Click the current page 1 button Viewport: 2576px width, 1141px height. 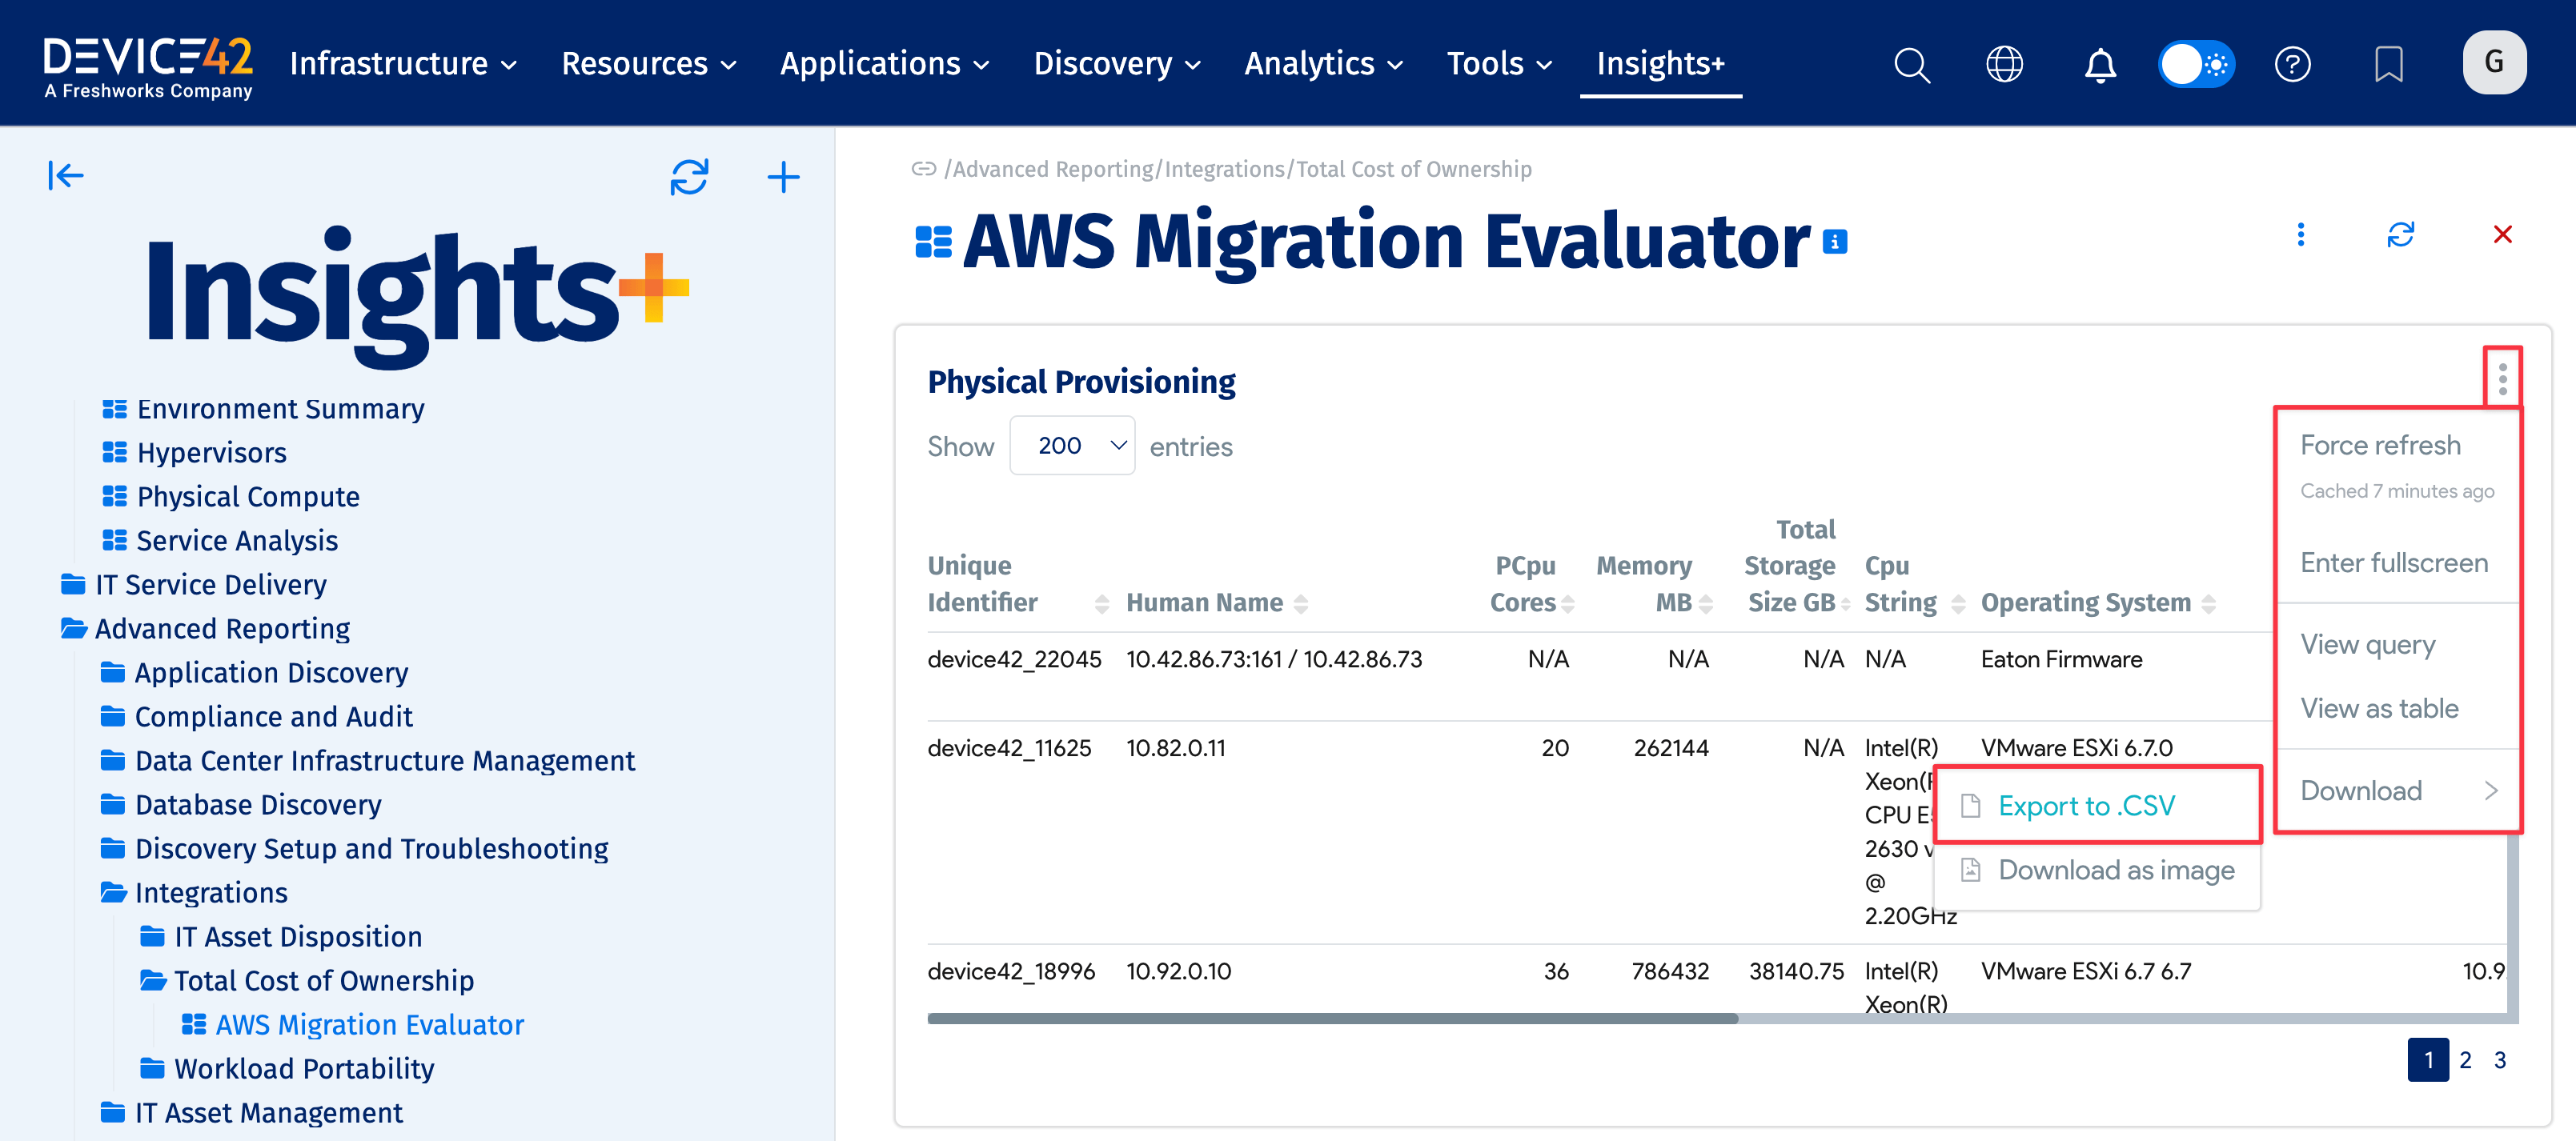tap(2427, 1059)
